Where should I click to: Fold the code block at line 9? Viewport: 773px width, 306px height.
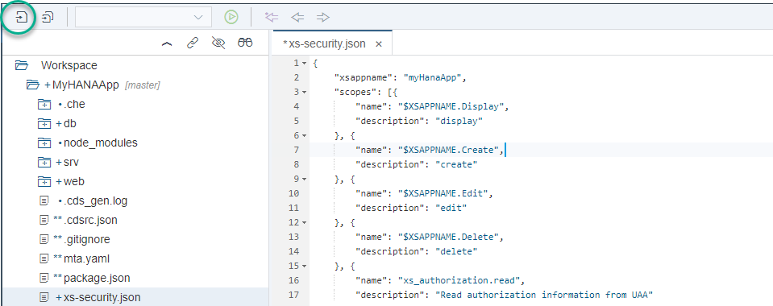coord(304,179)
